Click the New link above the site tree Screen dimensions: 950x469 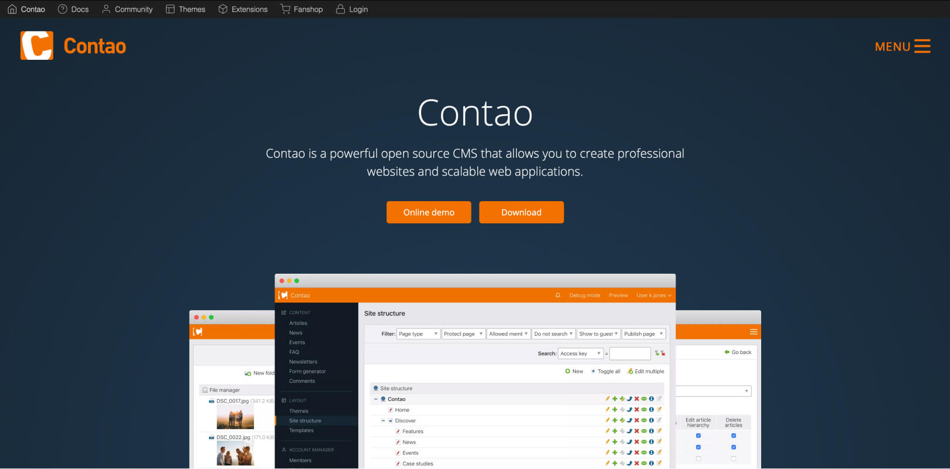click(x=574, y=371)
